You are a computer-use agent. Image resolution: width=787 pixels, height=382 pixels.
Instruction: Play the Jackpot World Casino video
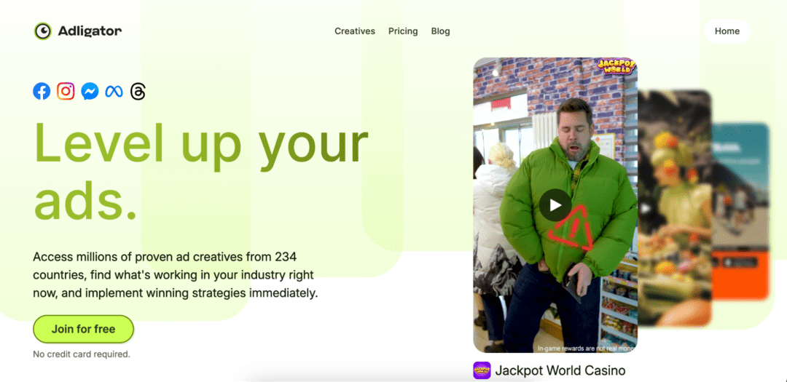pyautogui.click(x=555, y=205)
